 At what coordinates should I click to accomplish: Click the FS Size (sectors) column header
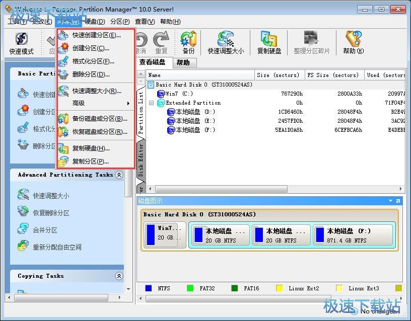click(x=335, y=75)
